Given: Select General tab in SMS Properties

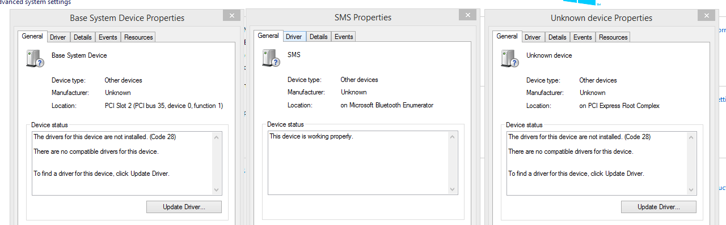Looking at the screenshot, I should [x=268, y=36].
